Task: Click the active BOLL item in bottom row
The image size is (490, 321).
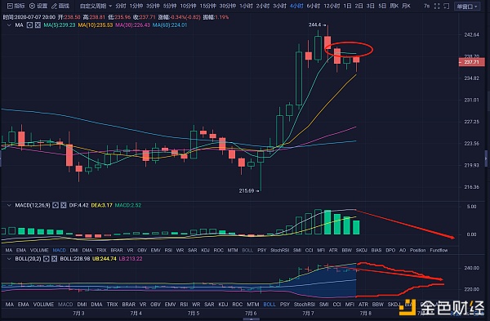Action: 269,305
